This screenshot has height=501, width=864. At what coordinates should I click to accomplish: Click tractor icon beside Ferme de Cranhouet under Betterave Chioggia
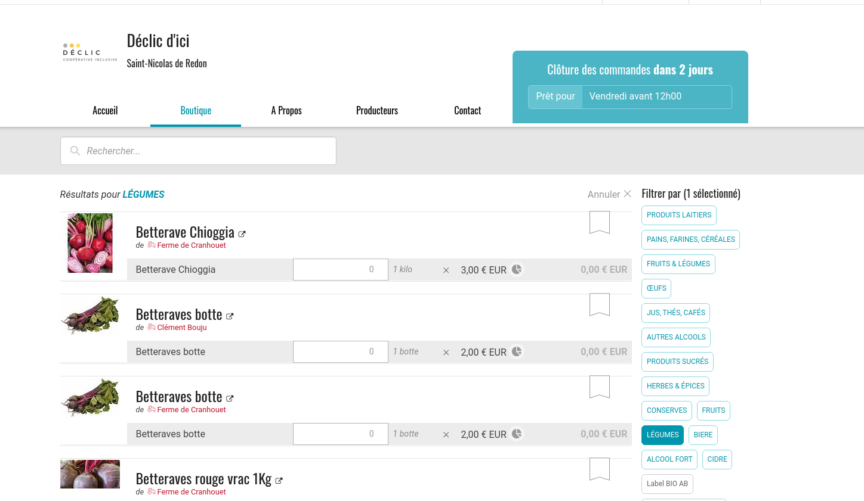[152, 245]
